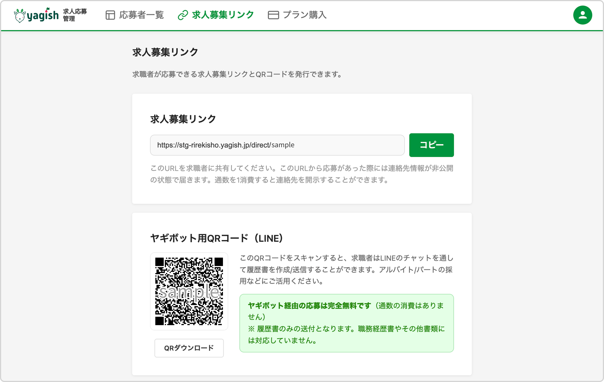Click the yagish goat logo
Screen dimensions: 604x382
[x=36, y=15]
